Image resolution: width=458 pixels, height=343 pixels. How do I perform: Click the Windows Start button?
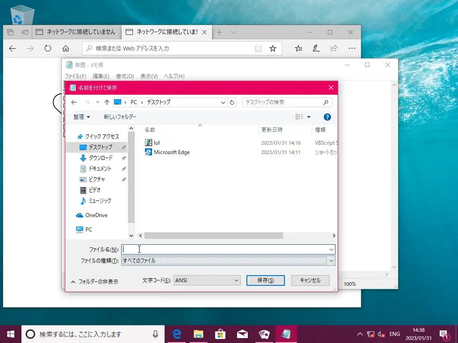tap(11, 334)
